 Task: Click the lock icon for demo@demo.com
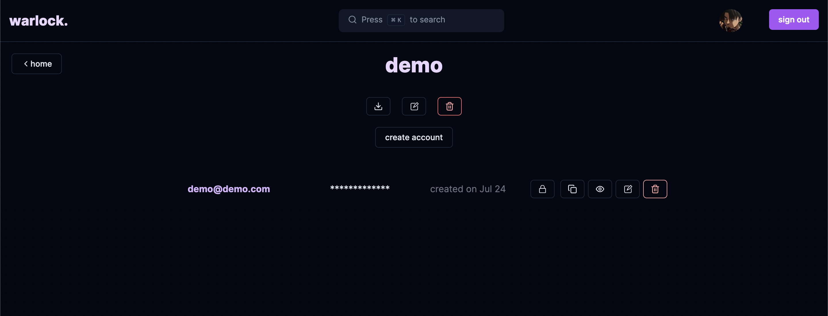(542, 189)
